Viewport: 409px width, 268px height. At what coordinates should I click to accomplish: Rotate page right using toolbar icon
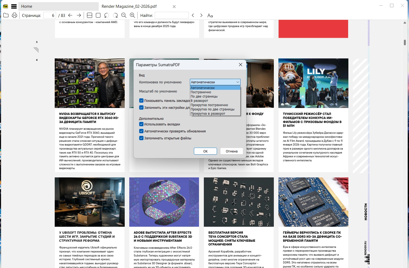point(115,15)
